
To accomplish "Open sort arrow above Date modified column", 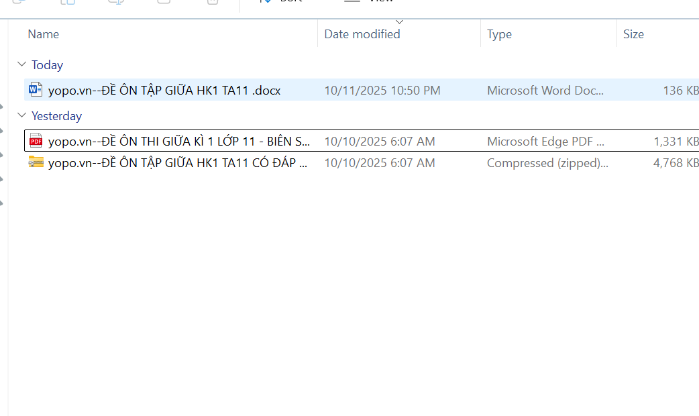I will click(400, 22).
